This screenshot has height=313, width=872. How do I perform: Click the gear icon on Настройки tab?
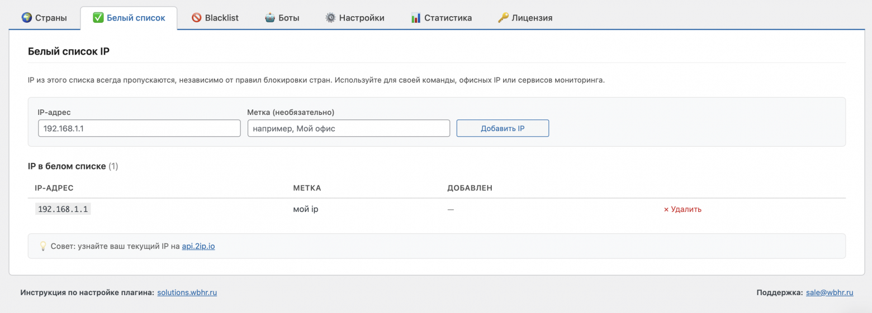point(330,18)
